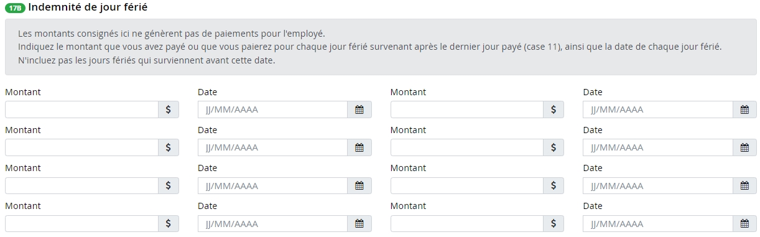Open calendar for fourth-row right Date field
The width and height of the screenshot is (760, 237).
click(744, 223)
